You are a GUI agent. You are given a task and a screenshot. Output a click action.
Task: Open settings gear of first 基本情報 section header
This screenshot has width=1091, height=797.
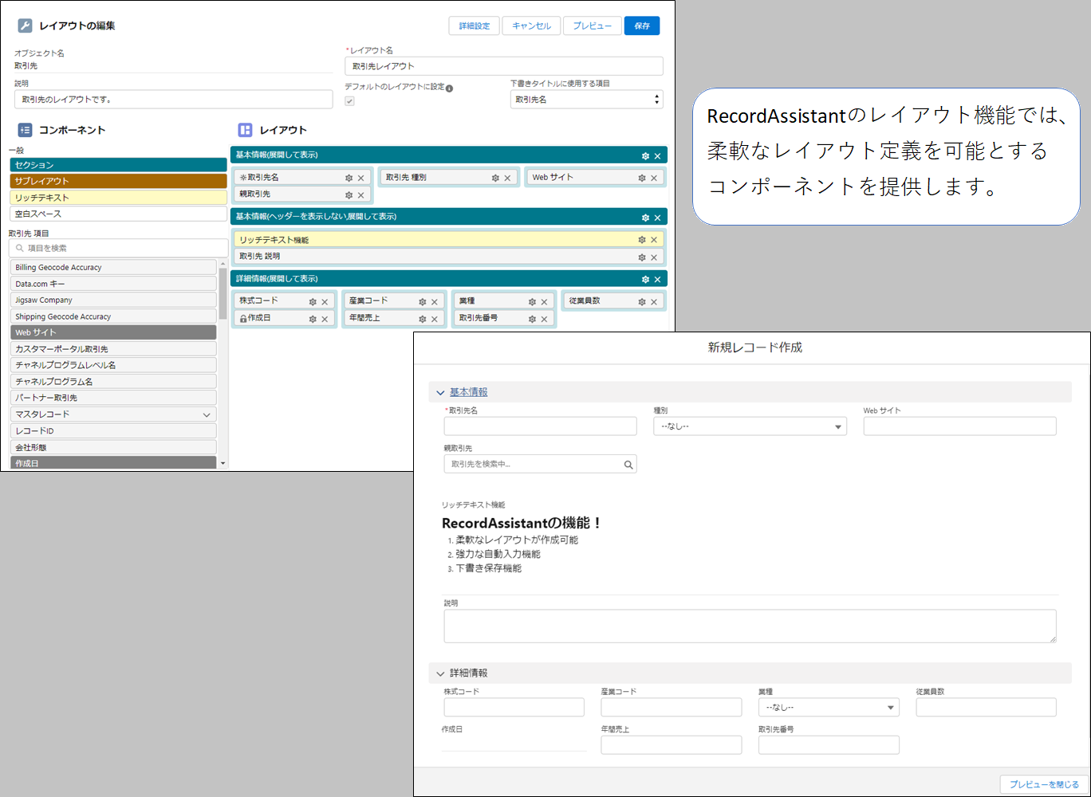pyautogui.click(x=645, y=155)
